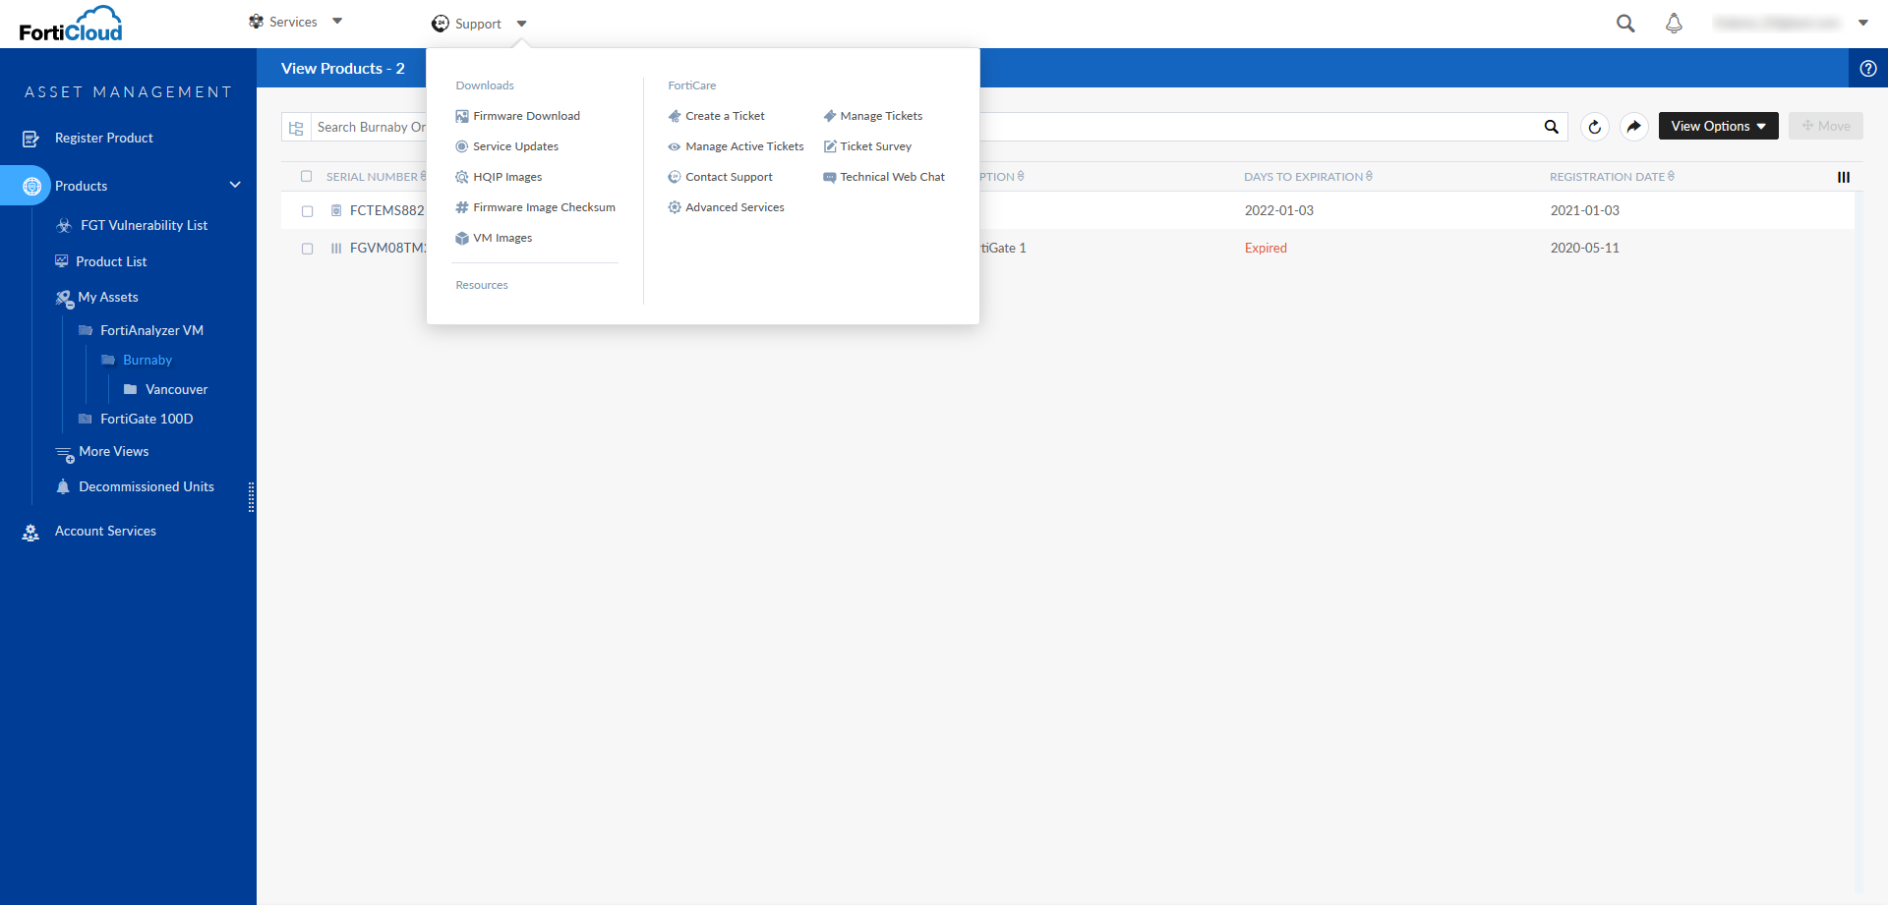Image resolution: width=1888 pixels, height=905 pixels.
Task: Open the View Options dropdown
Action: coord(1718,126)
